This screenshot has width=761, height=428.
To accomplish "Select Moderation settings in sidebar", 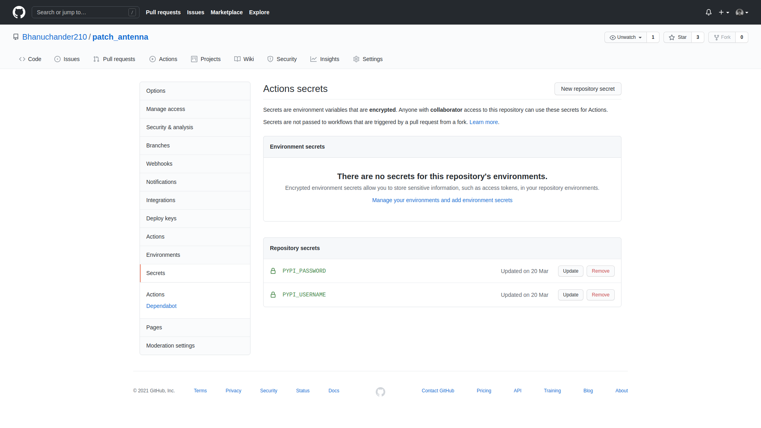I will tap(195, 346).
